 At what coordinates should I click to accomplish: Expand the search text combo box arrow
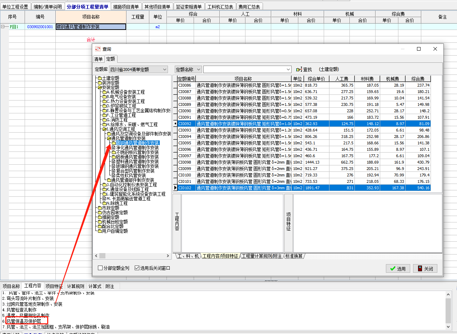(x=288, y=70)
